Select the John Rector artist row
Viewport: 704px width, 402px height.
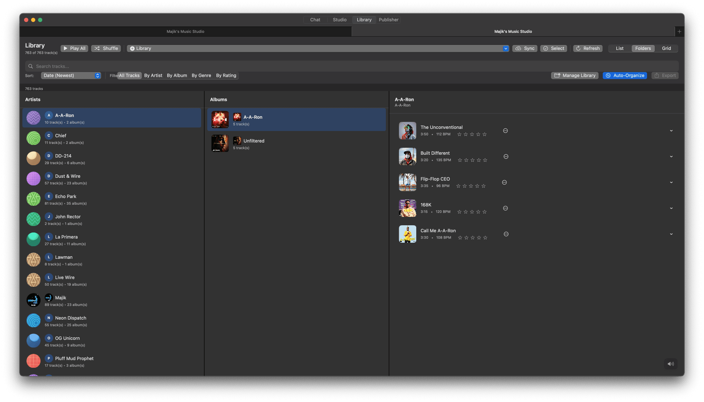pyautogui.click(x=112, y=219)
